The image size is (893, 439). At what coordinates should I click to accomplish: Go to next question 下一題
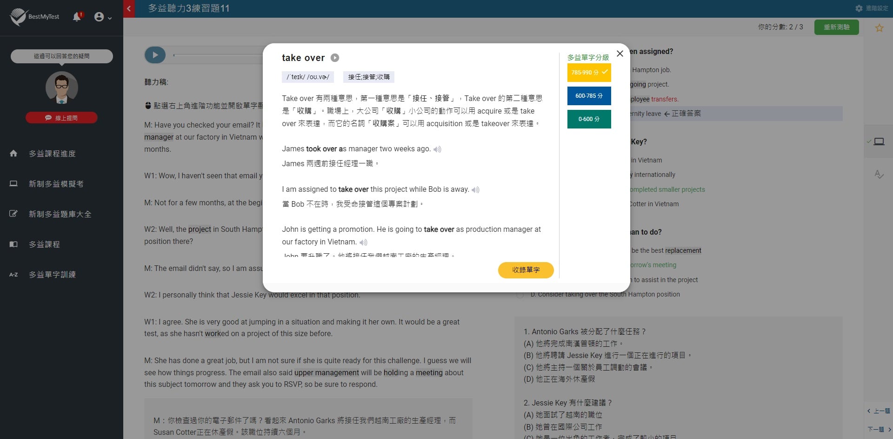[879, 429]
